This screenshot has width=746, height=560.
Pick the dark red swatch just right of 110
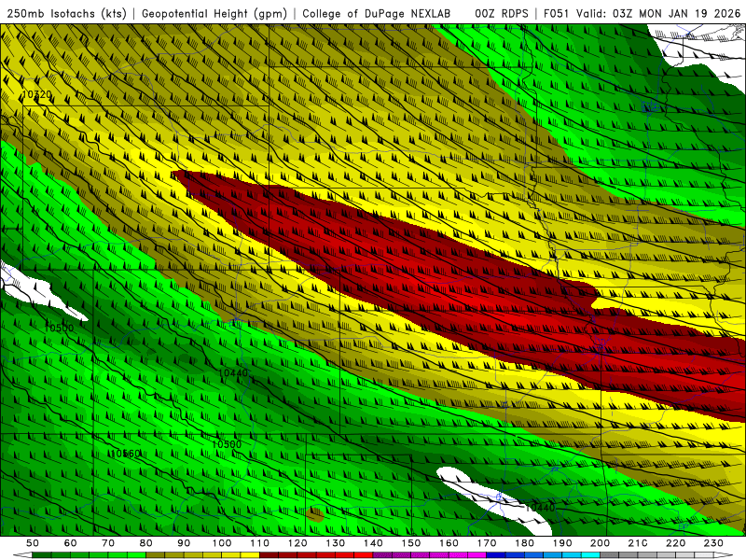point(269,555)
